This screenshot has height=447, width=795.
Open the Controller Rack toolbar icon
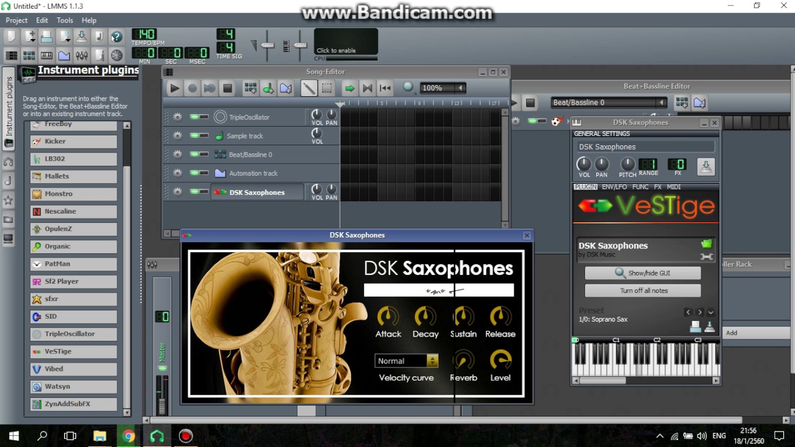[x=116, y=55]
